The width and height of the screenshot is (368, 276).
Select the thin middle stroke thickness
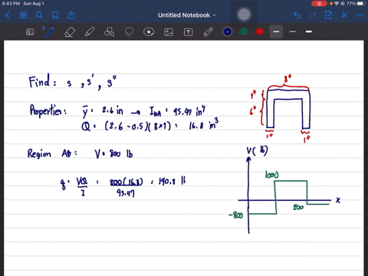pyautogui.click(x=292, y=31)
